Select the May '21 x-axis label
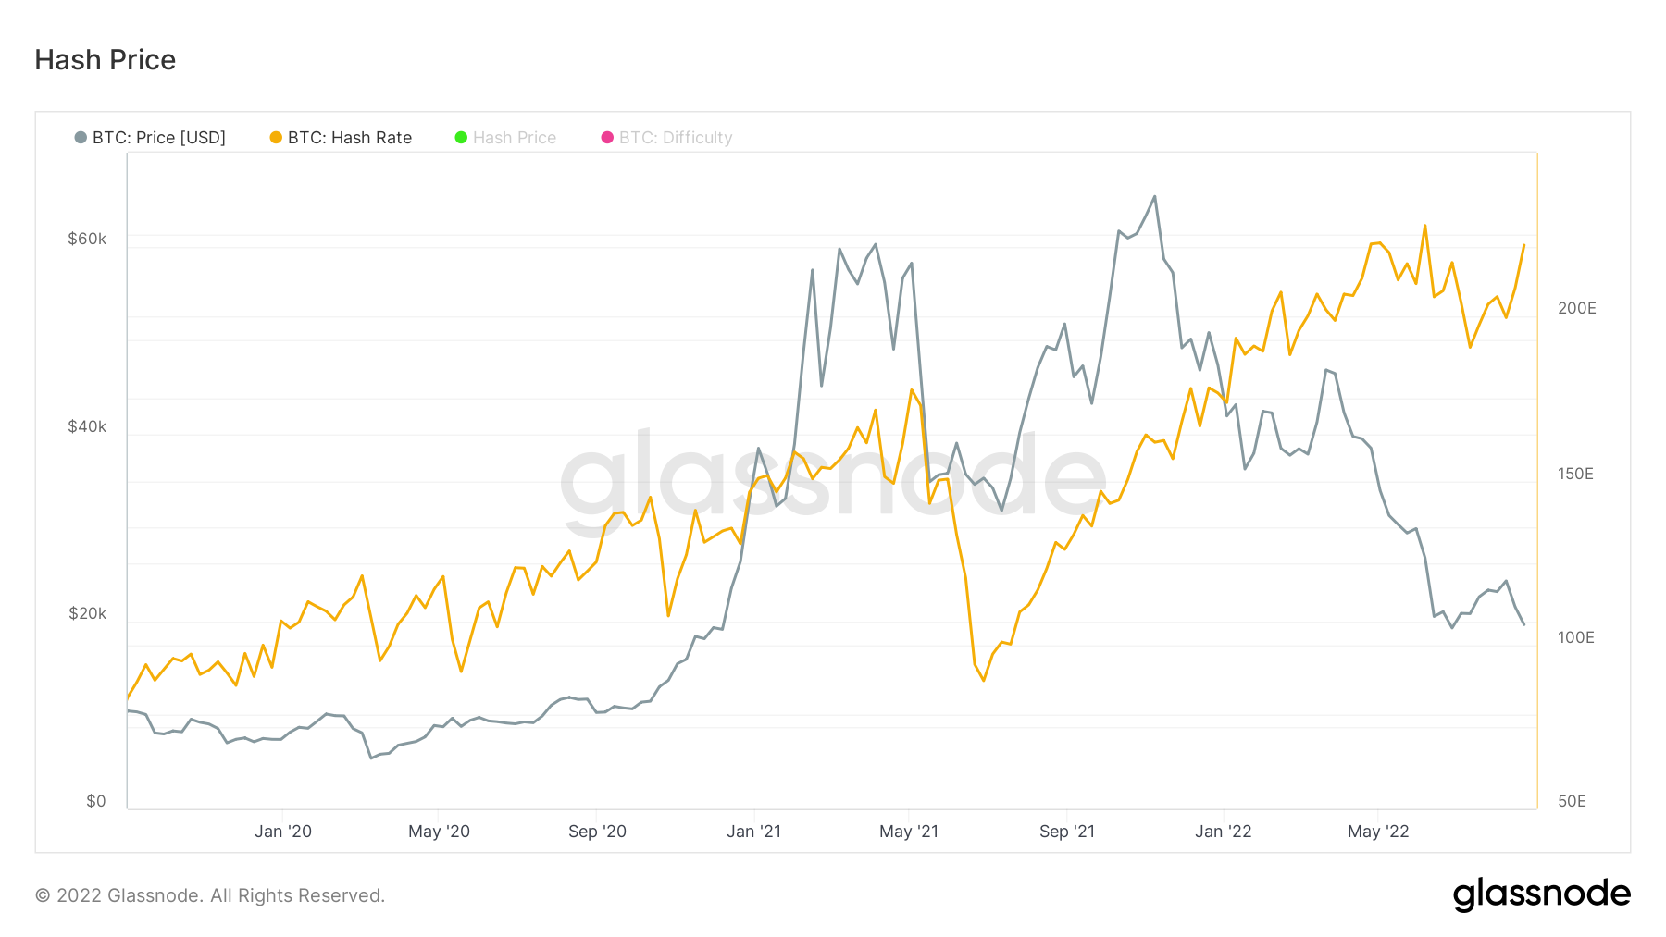The height and width of the screenshot is (937, 1666). 909,832
